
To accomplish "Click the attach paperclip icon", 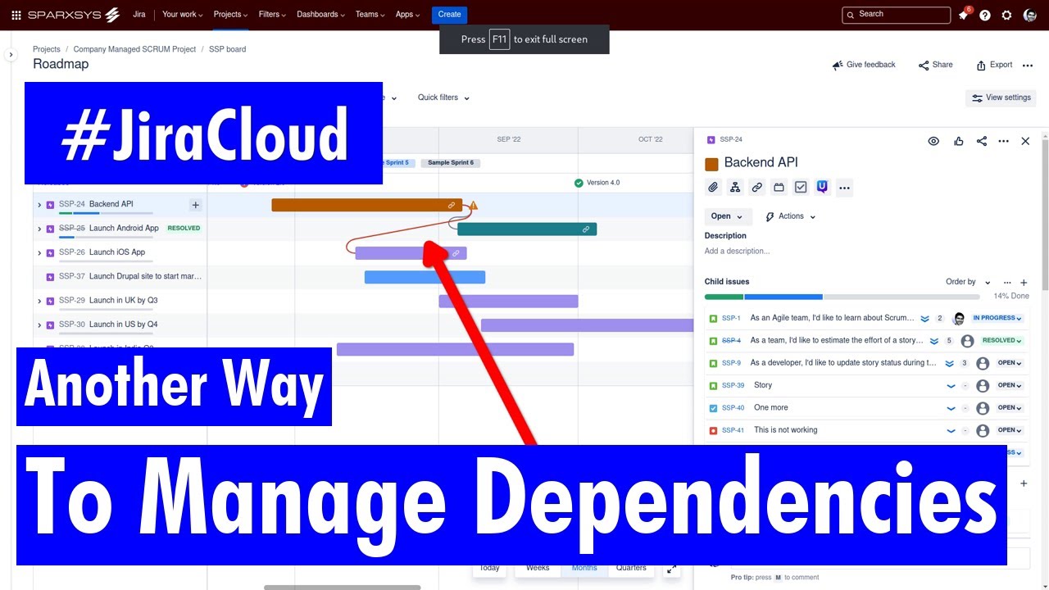I will click(713, 188).
